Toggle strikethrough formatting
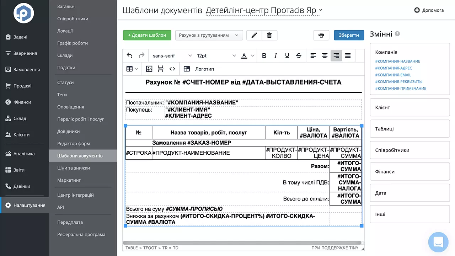 [x=299, y=55]
